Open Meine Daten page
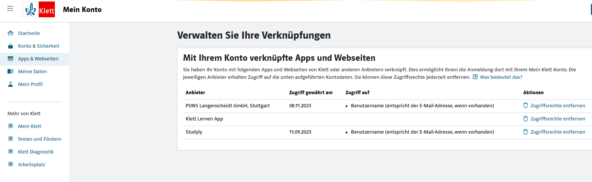592x182 pixels. [32, 71]
